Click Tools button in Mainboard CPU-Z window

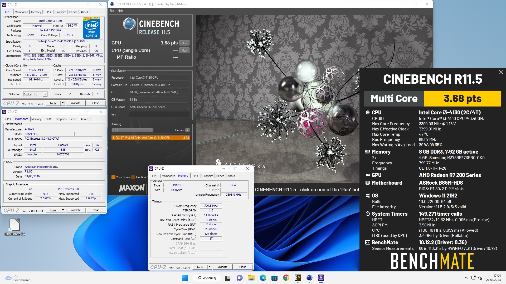[53, 210]
